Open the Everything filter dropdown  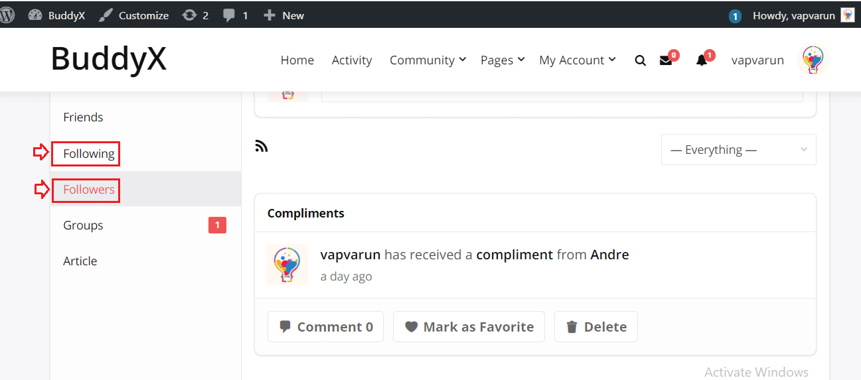738,150
